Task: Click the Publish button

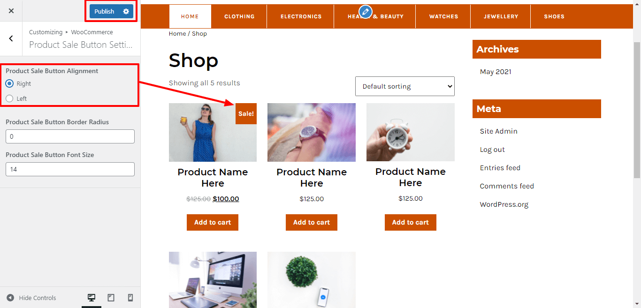Action: 104,11
